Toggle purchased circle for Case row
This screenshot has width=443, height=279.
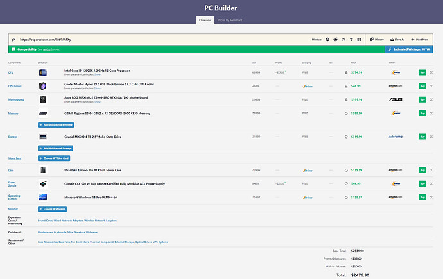point(346,170)
